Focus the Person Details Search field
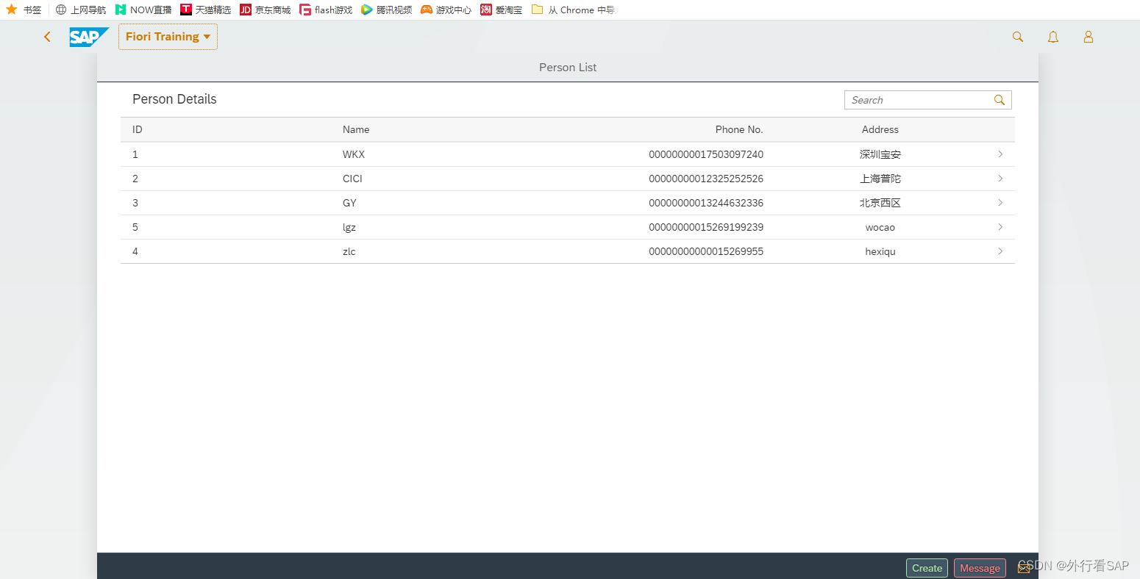1140x579 pixels. point(928,100)
